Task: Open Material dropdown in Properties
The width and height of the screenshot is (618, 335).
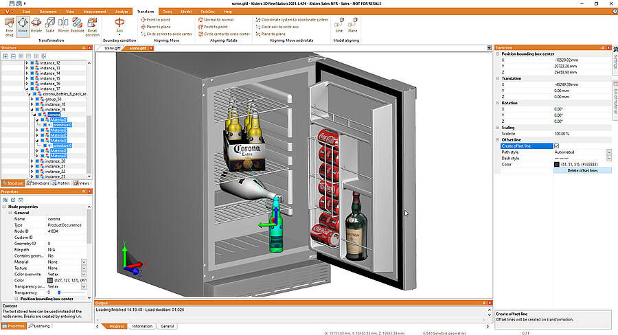Action: 84,262
